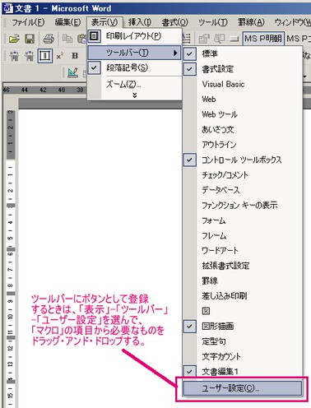Click the horizontal ruler at mark 42
311x408 pixels.
[x=43, y=90]
